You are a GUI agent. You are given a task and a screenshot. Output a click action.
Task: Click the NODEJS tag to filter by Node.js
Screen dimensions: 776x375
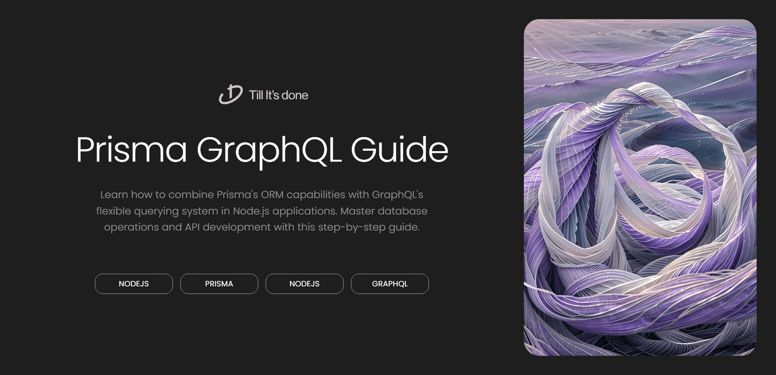[x=134, y=284]
